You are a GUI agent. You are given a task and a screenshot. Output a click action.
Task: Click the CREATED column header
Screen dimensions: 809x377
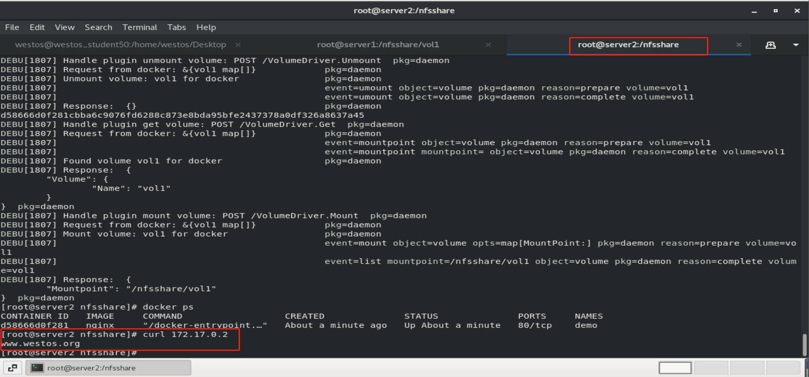(304, 316)
